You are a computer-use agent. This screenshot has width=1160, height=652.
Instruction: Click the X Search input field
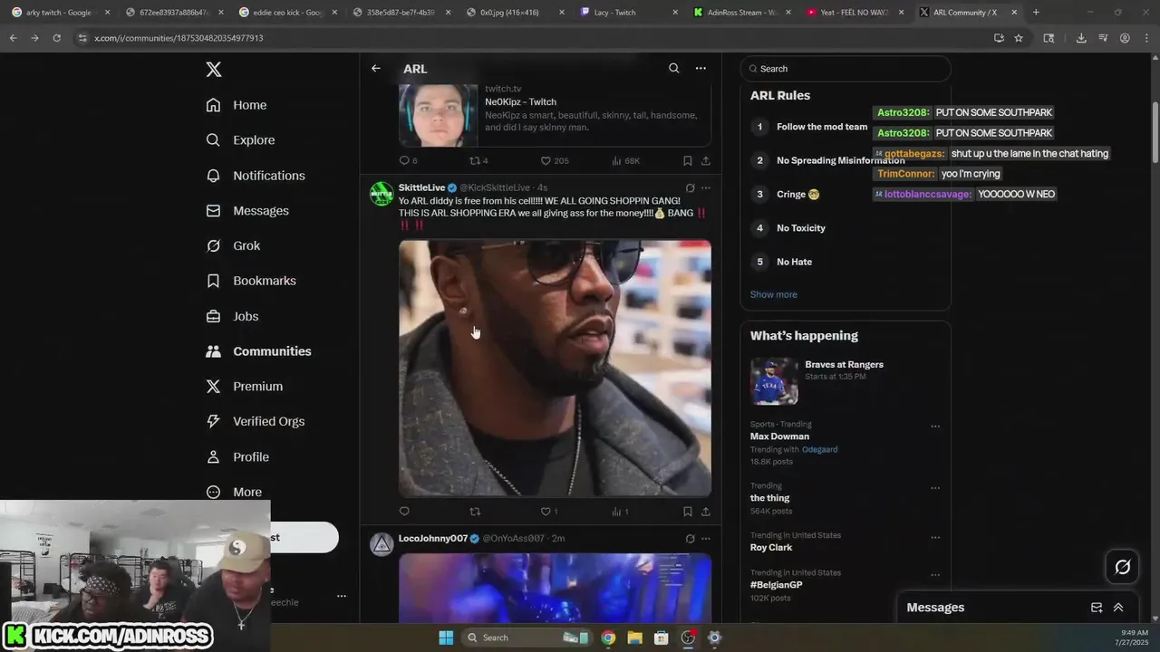[846, 69]
